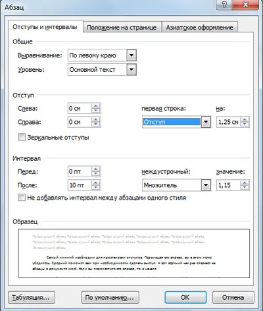This screenshot has height=311, width=263.
Task: Decrease the Перед spacing value
Action: pos(96,174)
